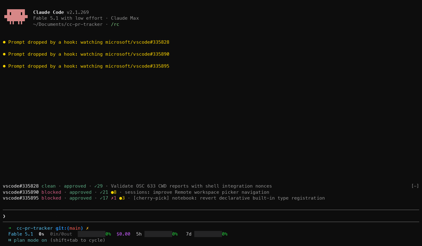422x246 pixels.
Task: Collapse the PR status panel with [–]
Action: 415,186
